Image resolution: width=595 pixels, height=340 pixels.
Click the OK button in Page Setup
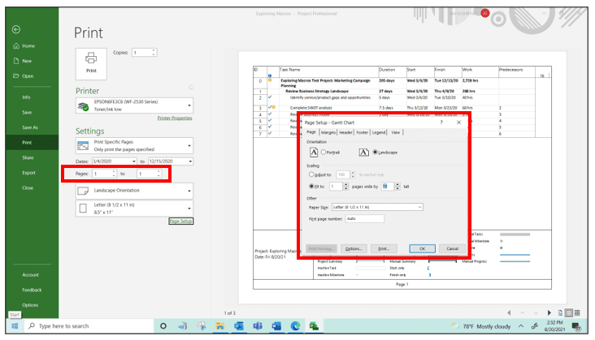pos(422,249)
